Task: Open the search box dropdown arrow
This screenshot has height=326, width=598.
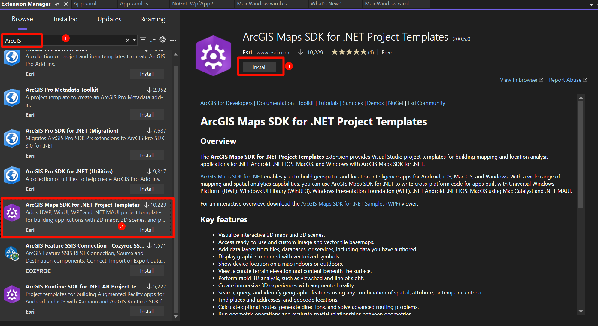Action: click(x=134, y=40)
